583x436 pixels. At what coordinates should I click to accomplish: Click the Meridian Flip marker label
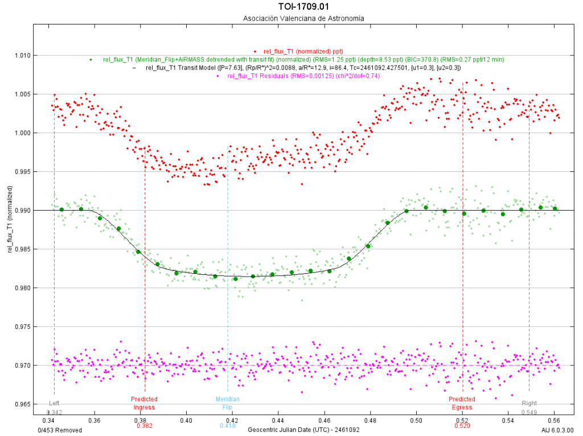click(x=227, y=403)
